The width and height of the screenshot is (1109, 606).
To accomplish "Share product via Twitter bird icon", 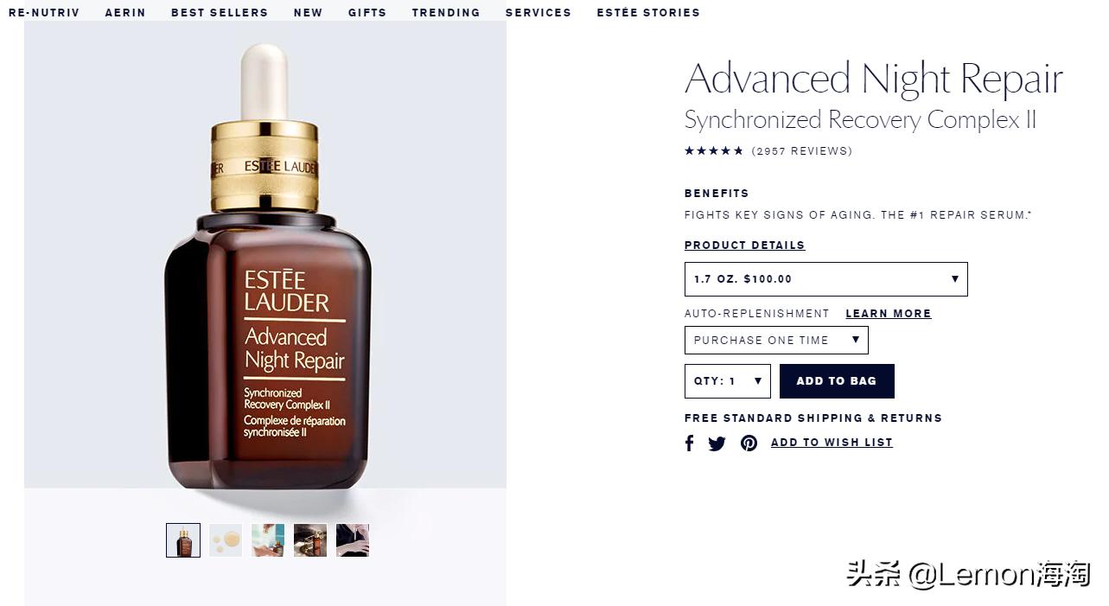I will click(717, 443).
